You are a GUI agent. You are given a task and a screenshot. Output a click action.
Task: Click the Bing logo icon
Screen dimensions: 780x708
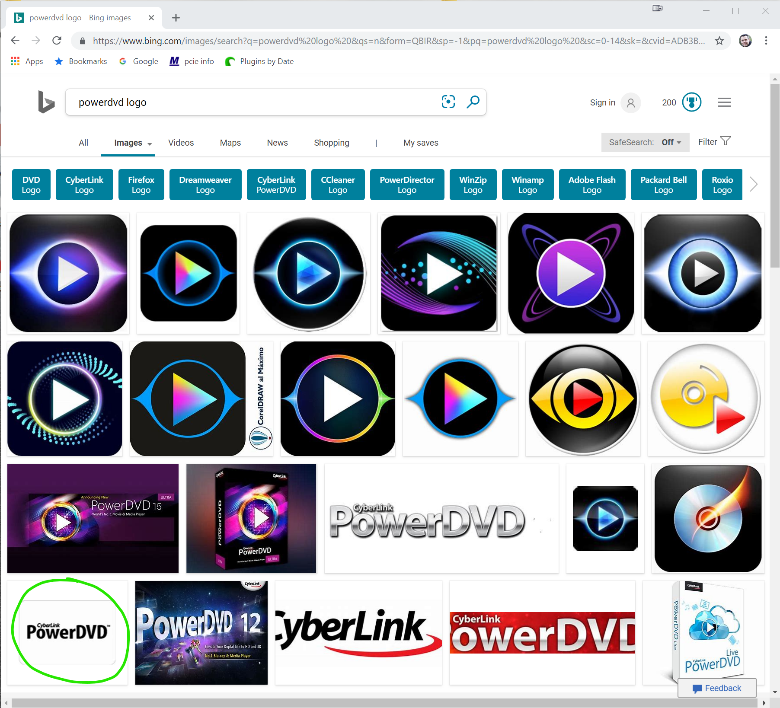point(46,102)
